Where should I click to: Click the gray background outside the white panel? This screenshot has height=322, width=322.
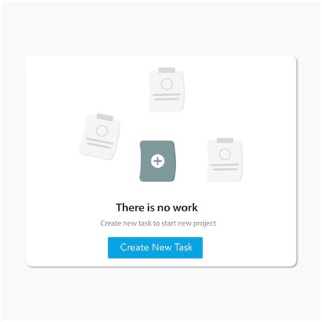161,294
